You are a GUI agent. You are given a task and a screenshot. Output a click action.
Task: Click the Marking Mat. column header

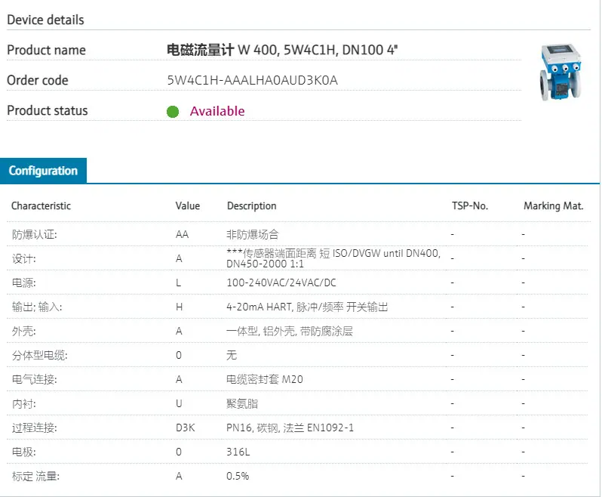[554, 206]
